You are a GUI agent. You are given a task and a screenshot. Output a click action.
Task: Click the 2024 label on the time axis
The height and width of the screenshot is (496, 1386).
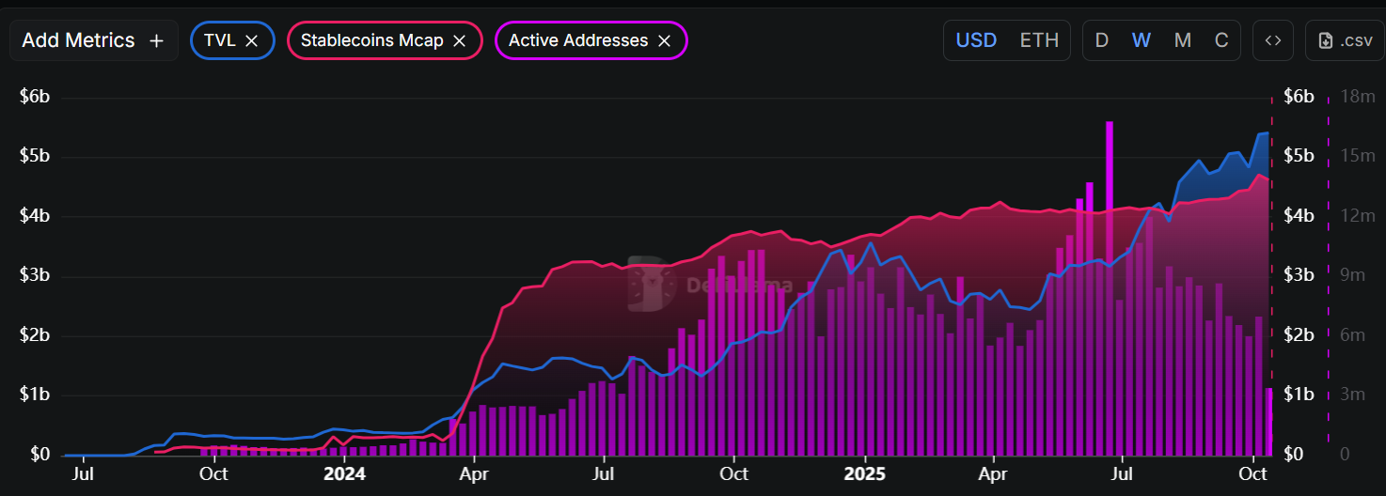tap(344, 473)
